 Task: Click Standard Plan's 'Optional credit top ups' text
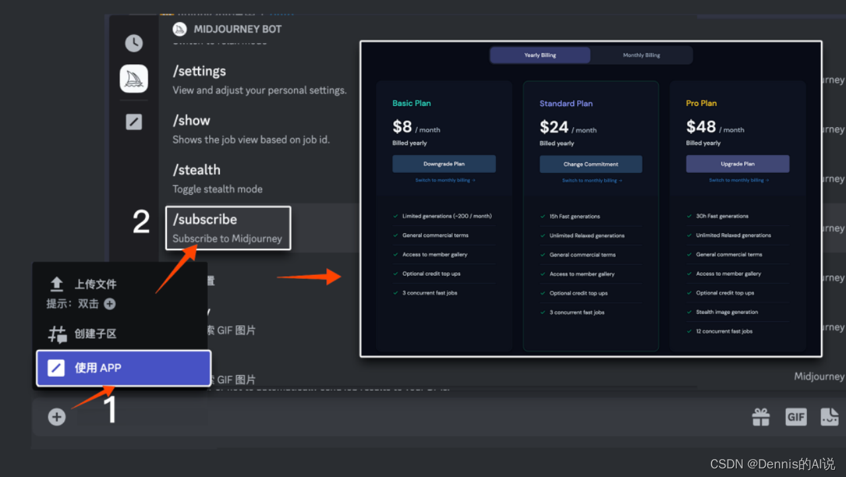click(x=579, y=293)
